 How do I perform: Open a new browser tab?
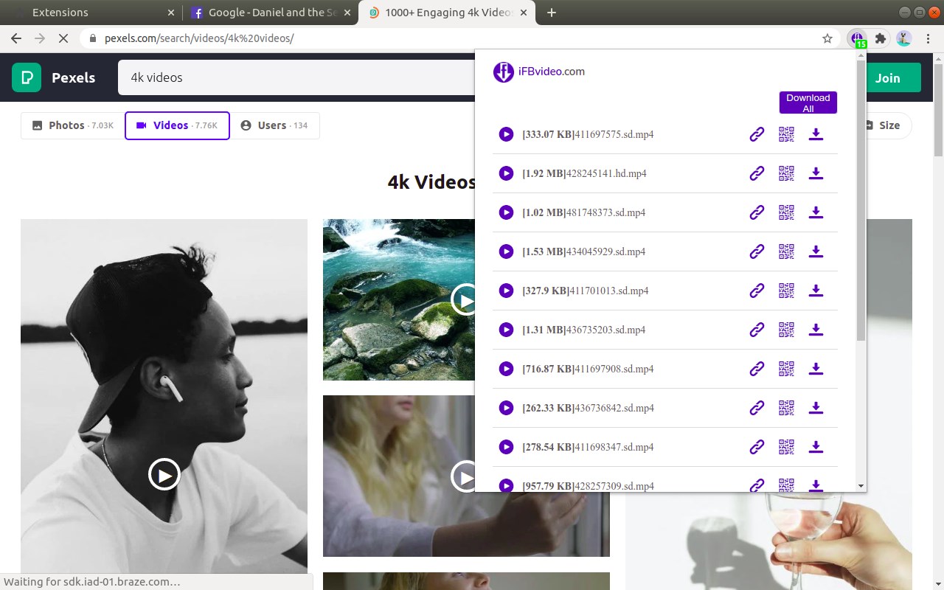tap(552, 13)
